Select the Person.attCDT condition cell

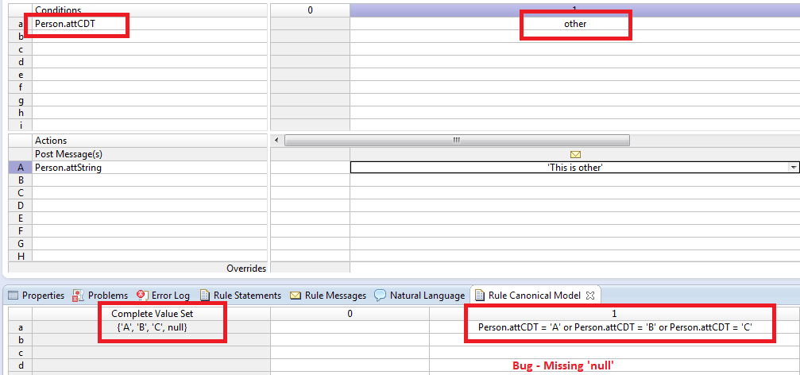point(149,24)
